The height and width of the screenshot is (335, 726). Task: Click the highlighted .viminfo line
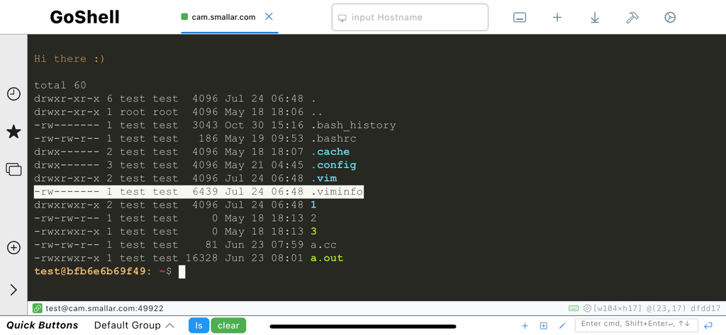click(199, 191)
